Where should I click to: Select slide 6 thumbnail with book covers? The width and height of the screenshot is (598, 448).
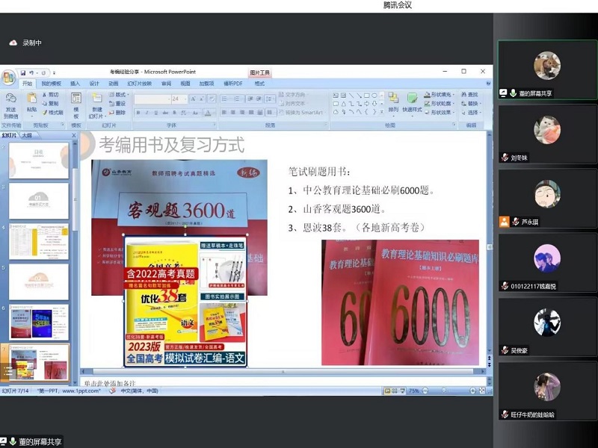coord(39,323)
